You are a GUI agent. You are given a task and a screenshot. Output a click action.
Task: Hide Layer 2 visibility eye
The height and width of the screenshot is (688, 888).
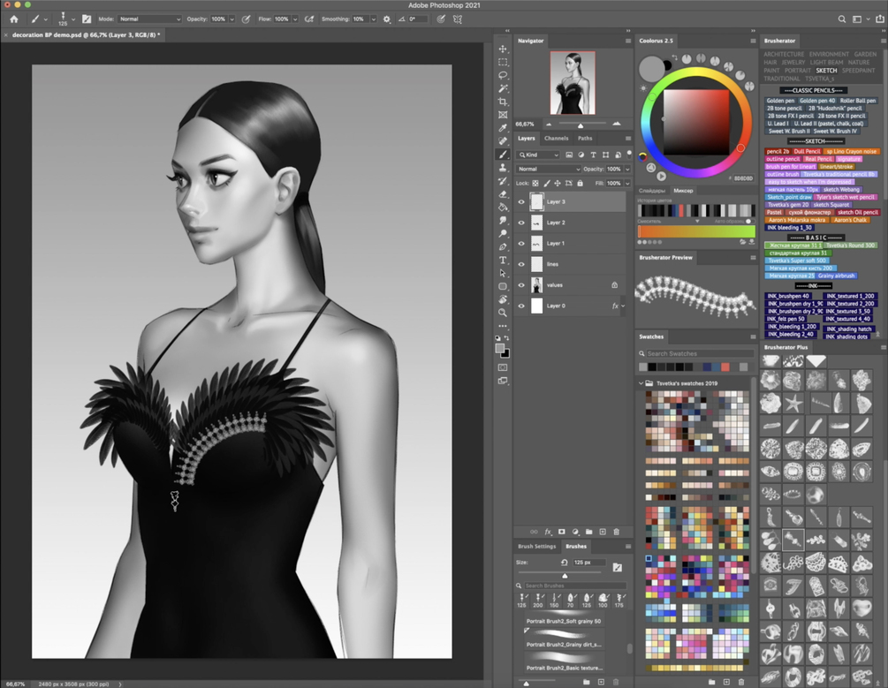click(x=521, y=223)
